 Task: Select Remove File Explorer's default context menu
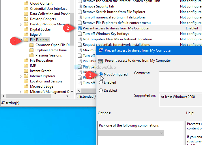click(117, 23)
